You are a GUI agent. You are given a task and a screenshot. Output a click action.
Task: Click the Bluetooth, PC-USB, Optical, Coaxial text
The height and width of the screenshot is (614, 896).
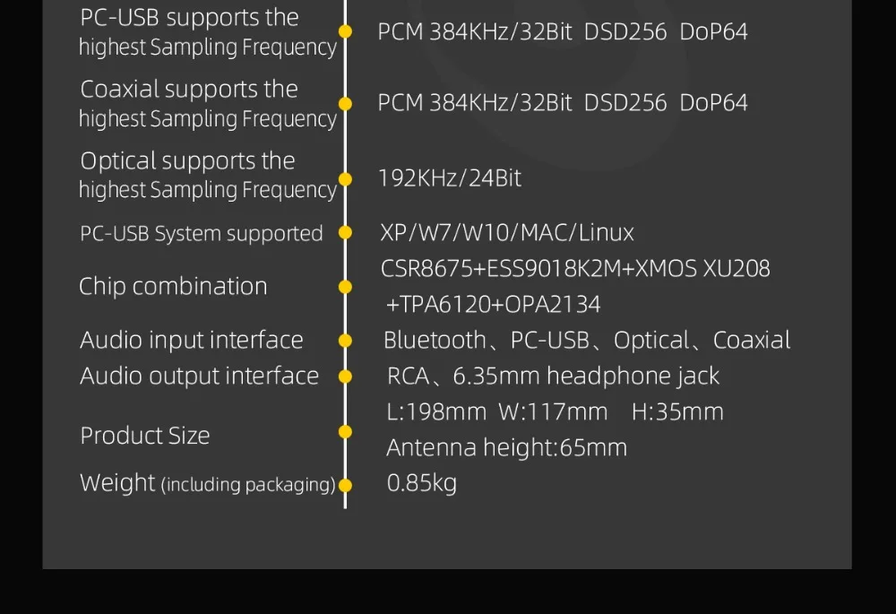(587, 340)
